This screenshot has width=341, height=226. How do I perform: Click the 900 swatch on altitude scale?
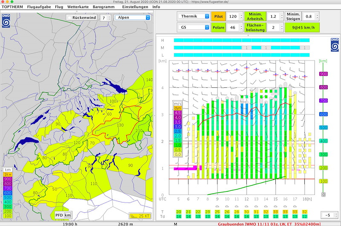[x=323, y=74]
